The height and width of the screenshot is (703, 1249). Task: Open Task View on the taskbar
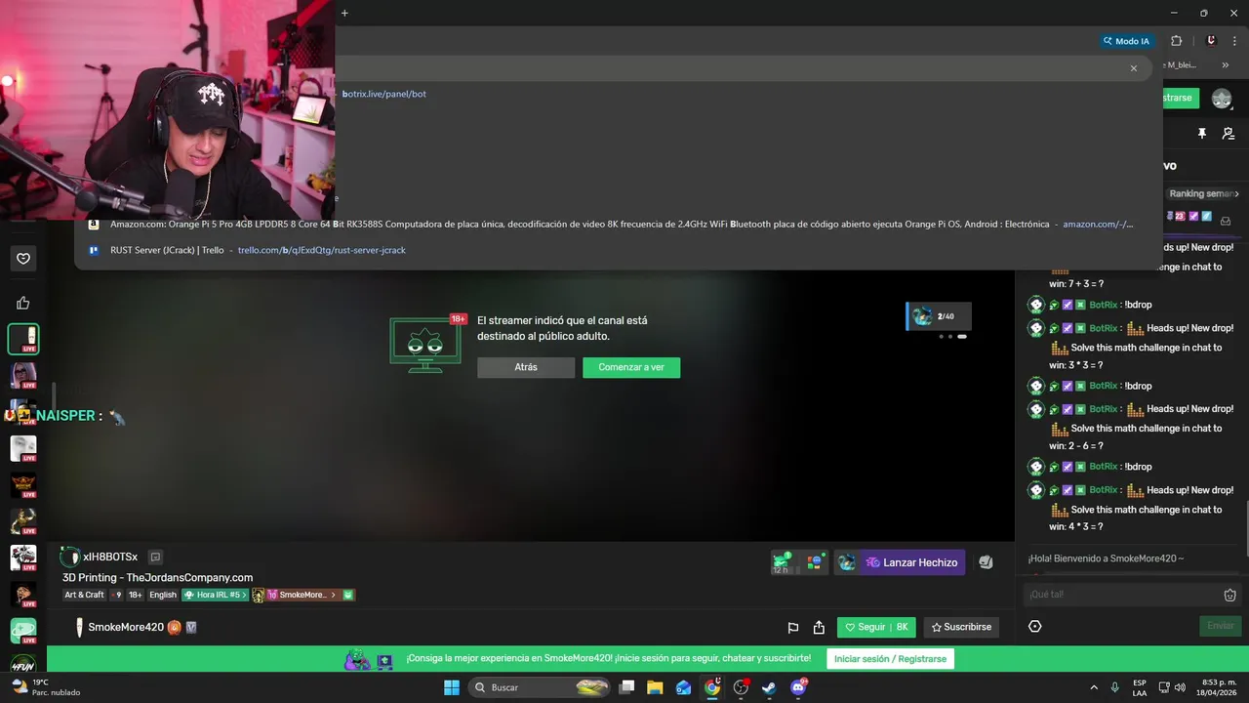click(x=627, y=687)
